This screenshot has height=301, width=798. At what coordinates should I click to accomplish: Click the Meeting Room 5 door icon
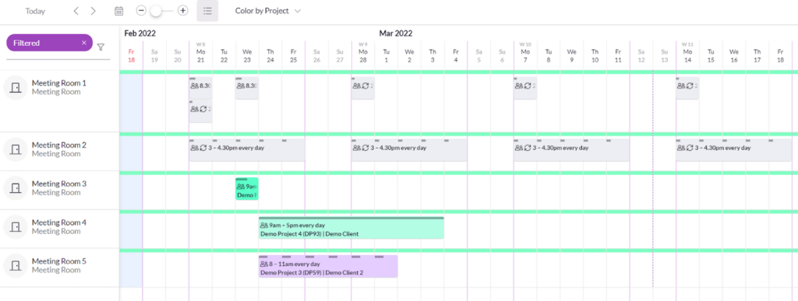coord(16,266)
